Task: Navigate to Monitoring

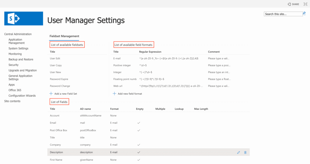Action: tap(15, 54)
